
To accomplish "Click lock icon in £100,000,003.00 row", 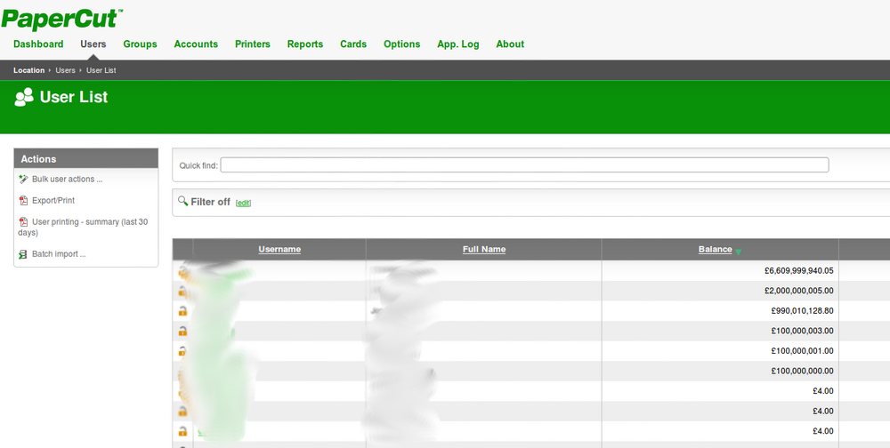I will click(x=182, y=332).
